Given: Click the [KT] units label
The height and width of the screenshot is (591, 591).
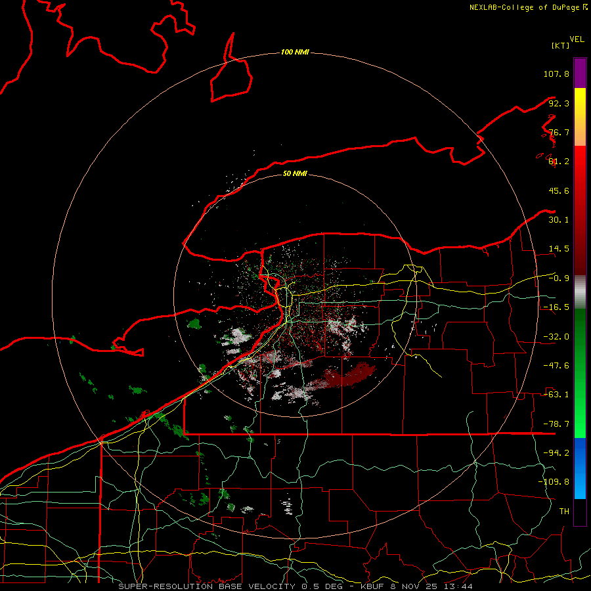Looking at the screenshot, I should coord(561,45).
